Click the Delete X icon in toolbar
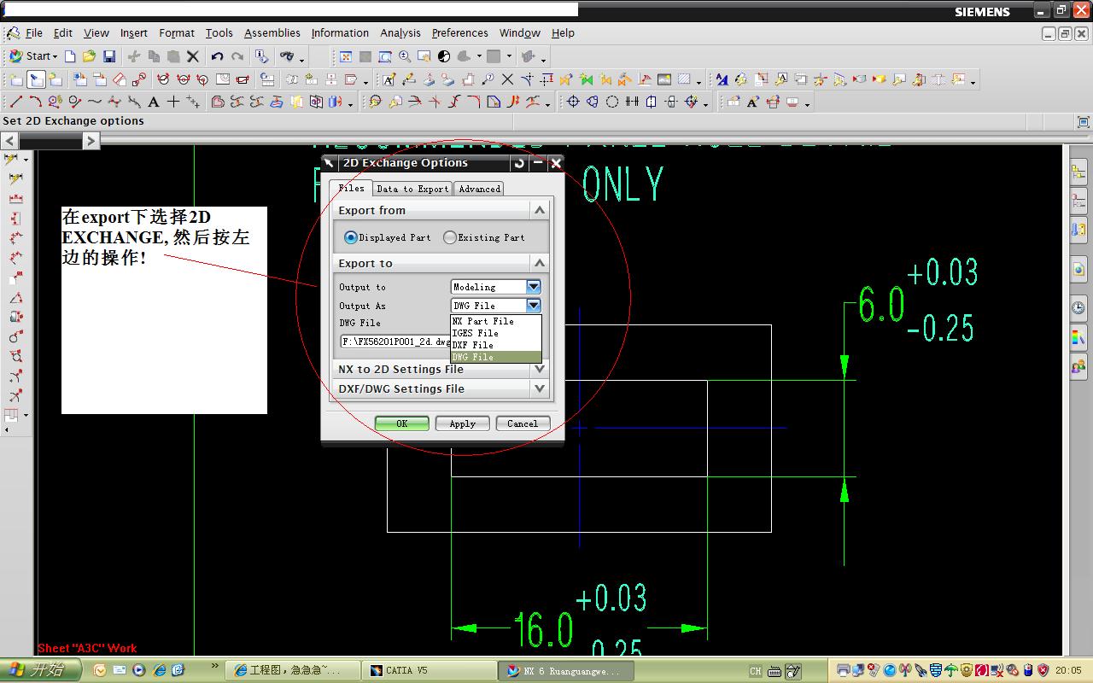Viewport: 1093px width, 683px height. pyautogui.click(x=193, y=56)
